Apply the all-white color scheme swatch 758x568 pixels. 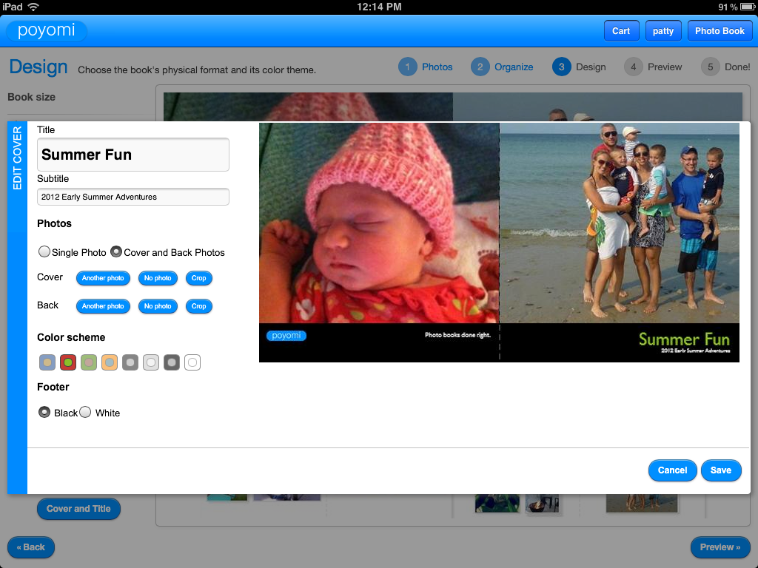(x=192, y=362)
